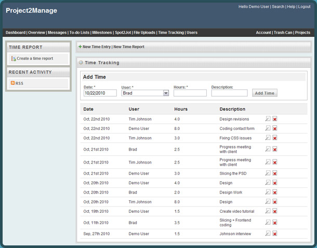Edit the Slicing + Frontend coding entry

(268, 223)
